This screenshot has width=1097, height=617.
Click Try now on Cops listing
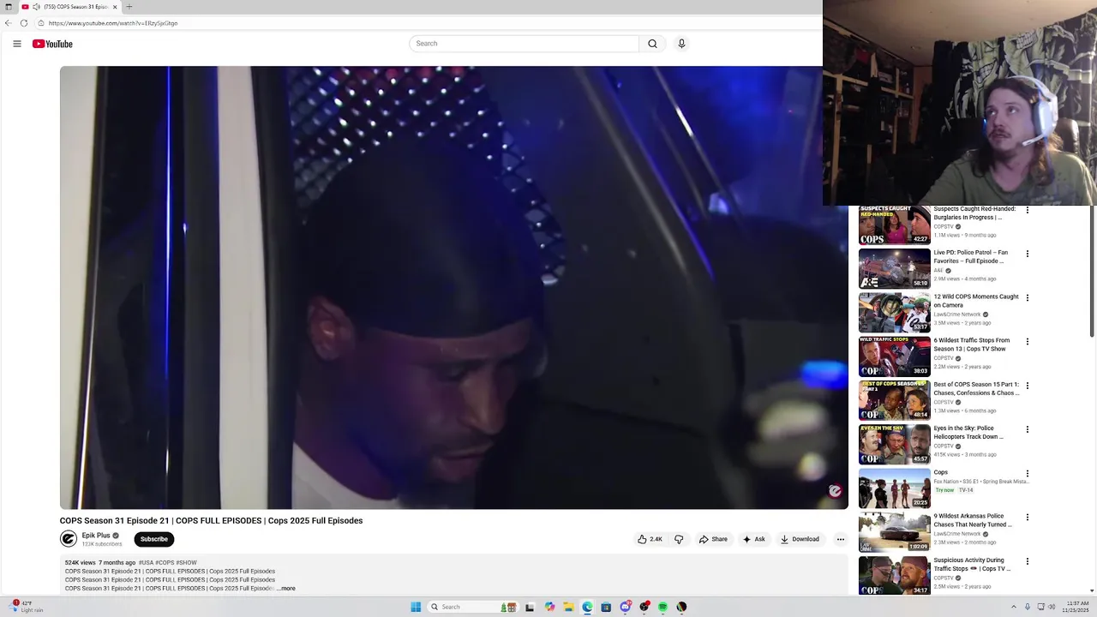tap(944, 490)
